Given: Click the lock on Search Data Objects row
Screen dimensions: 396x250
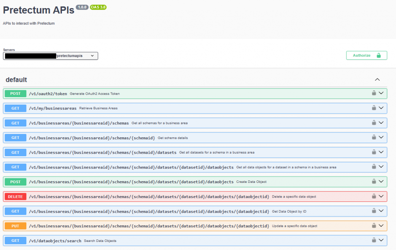Looking at the screenshot, I should 374,240.
